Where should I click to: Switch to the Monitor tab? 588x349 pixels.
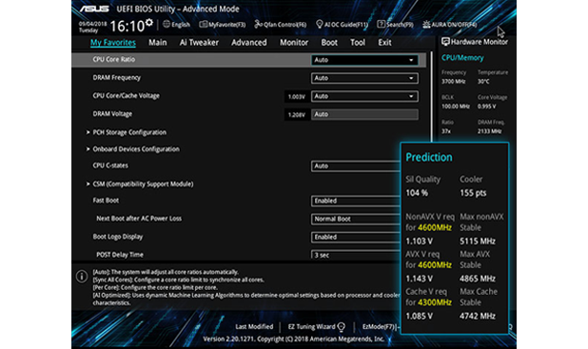[x=294, y=43]
